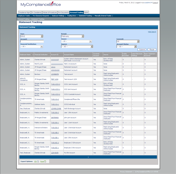
Task: Open Trading Docs submenu
Action: (x=71, y=16)
